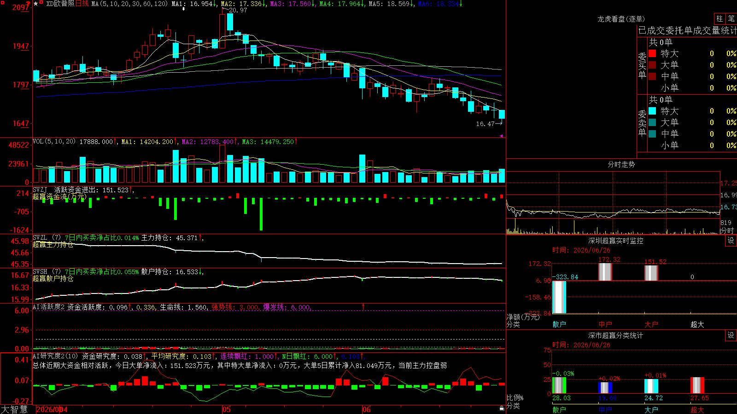Click the 总体近期大资金相对活跃 summary text line
Screen dimensions: 737x414
click(x=240, y=365)
